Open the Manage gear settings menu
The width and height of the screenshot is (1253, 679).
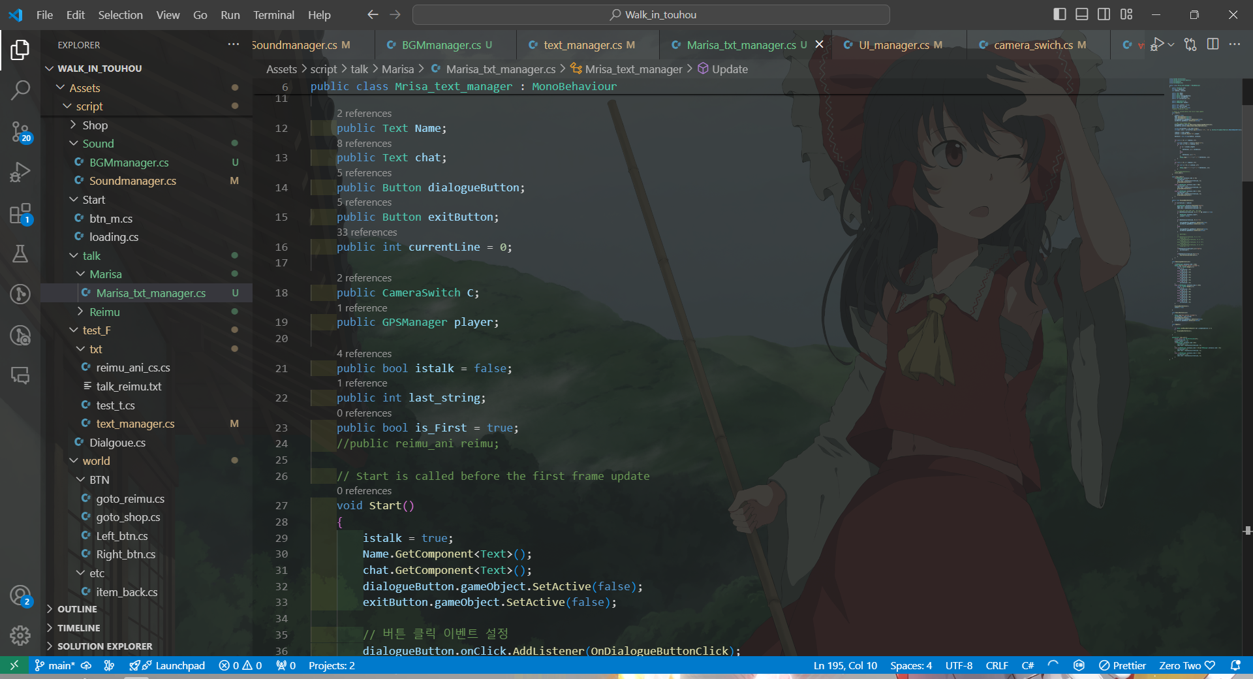20,635
